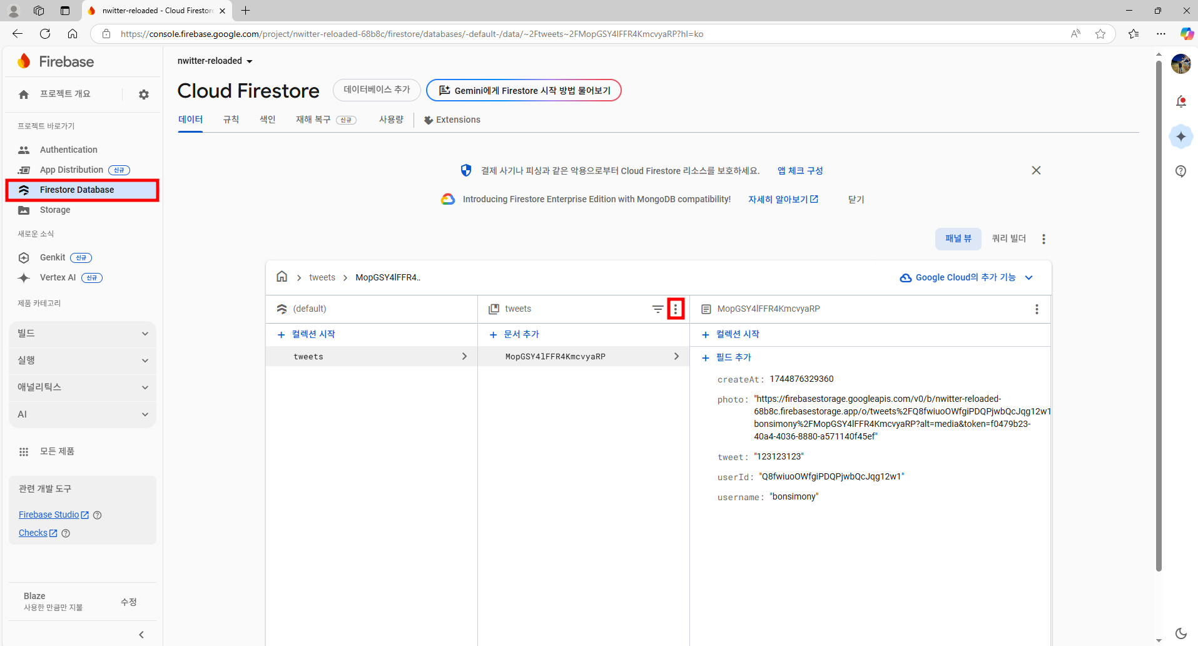Click tweets in breadcrumb
This screenshot has width=1198, height=646.
[x=322, y=277]
